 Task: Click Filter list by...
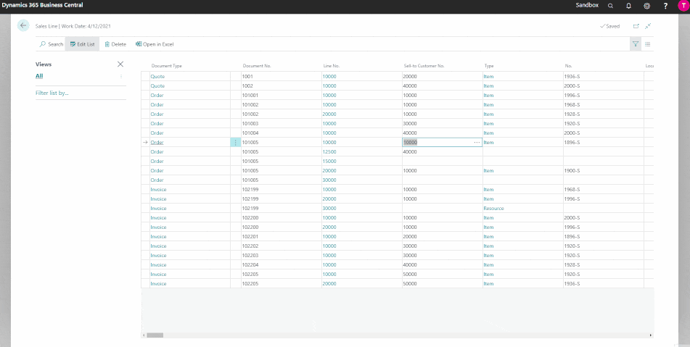pyautogui.click(x=52, y=93)
